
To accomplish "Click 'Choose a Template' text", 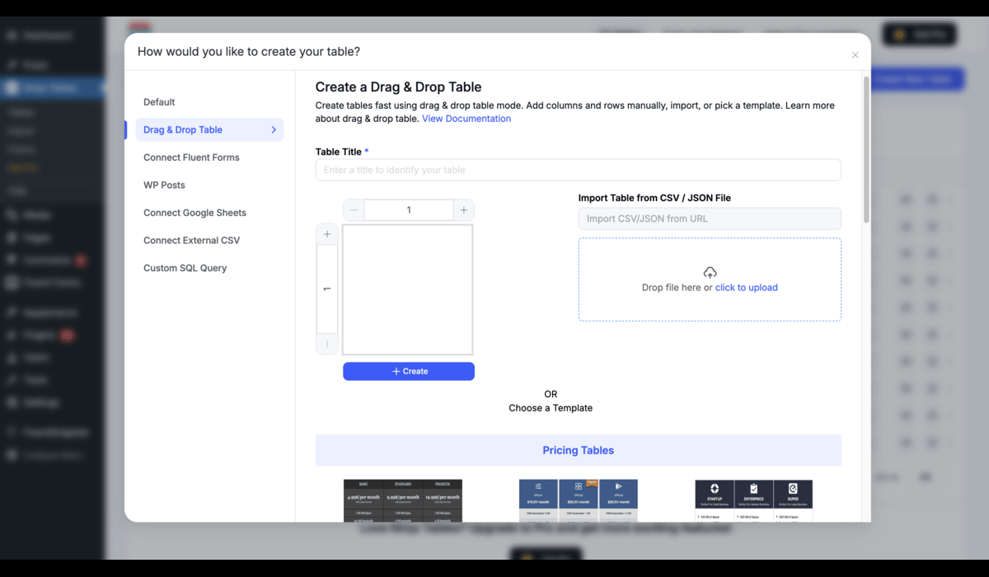I will click(551, 408).
